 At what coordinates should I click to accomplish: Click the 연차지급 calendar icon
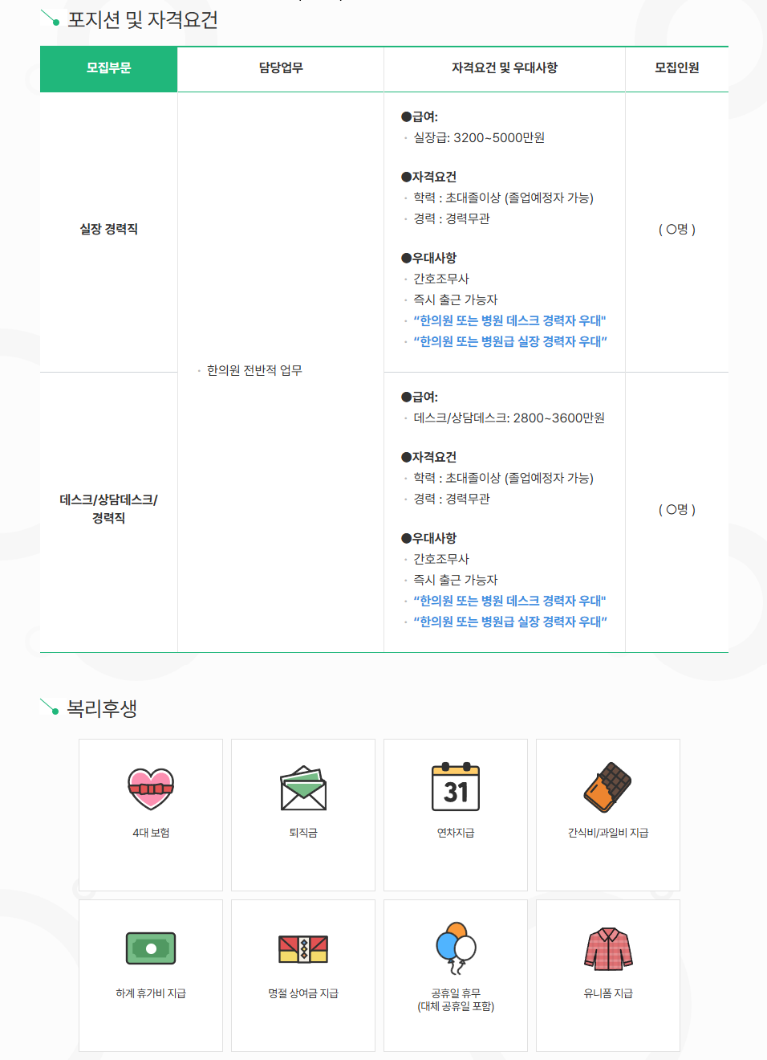[x=456, y=787]
